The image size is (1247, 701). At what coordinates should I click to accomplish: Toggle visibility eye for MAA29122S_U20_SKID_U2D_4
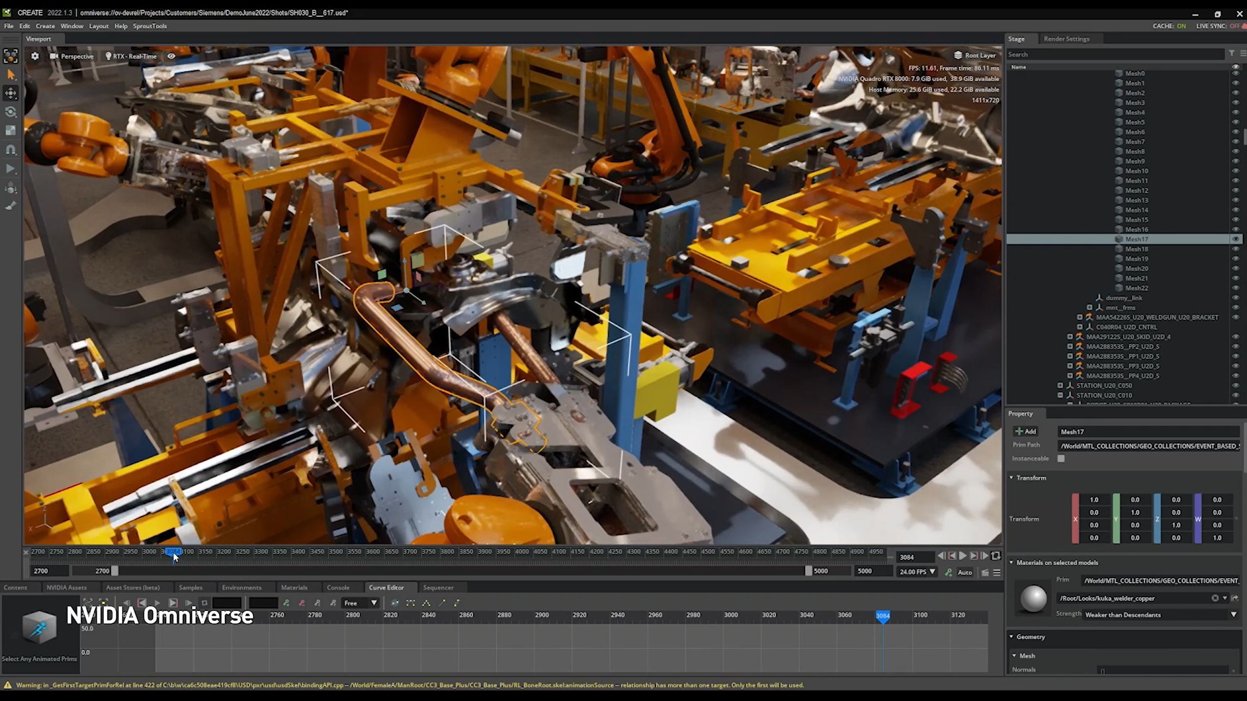pos(1235,337)
